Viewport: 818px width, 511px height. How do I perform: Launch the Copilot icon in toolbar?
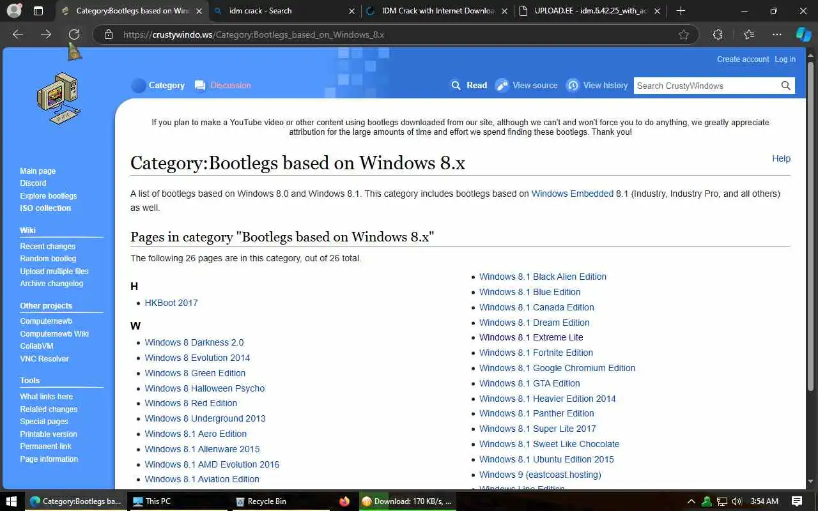tap(803, 34)
